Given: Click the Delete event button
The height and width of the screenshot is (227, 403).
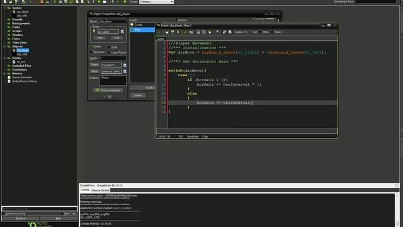Looking at the screenshot, I should [x=138, y=95].
